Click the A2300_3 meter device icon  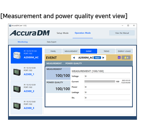click(17, 106)
